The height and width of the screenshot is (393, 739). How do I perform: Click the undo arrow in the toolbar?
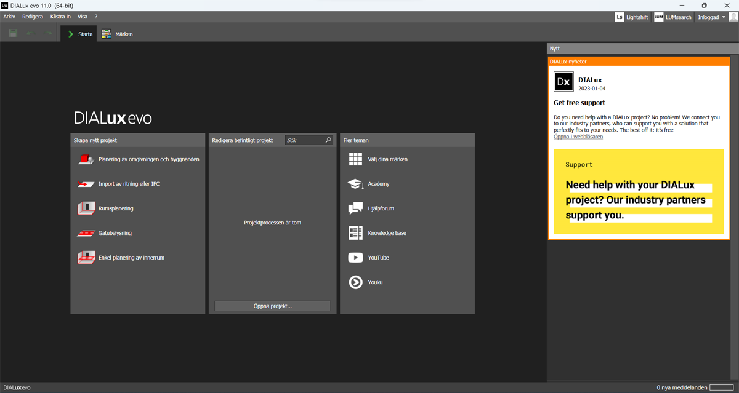[31, 34]
